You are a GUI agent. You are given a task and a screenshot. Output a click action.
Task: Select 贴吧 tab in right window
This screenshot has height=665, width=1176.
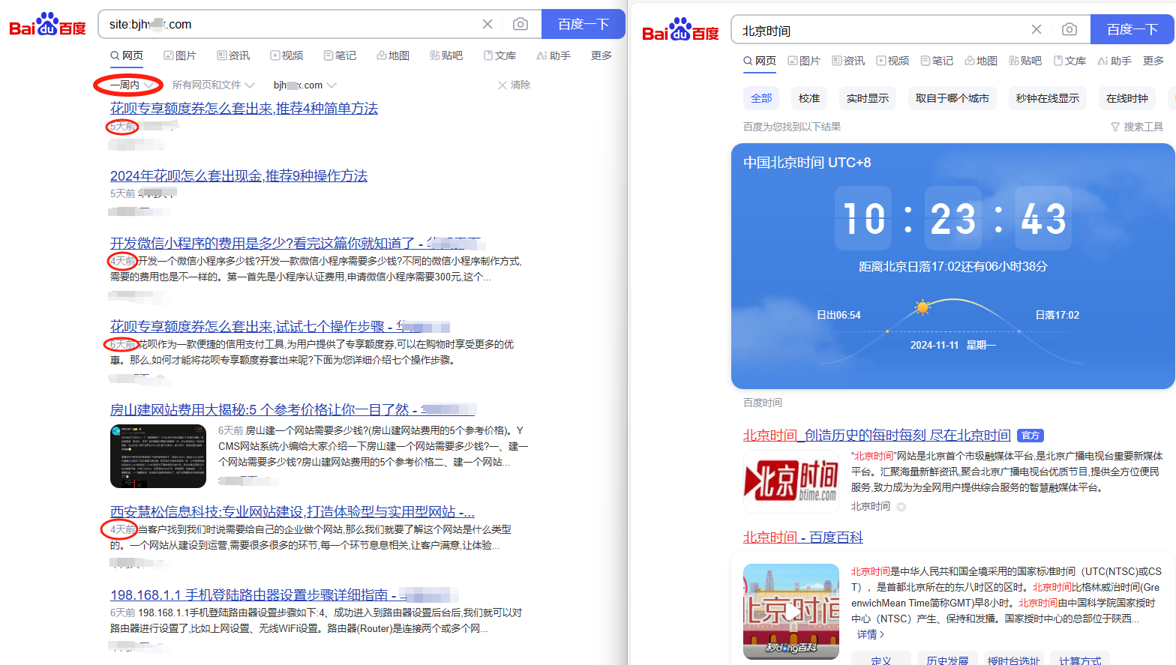coord(1025,61)
